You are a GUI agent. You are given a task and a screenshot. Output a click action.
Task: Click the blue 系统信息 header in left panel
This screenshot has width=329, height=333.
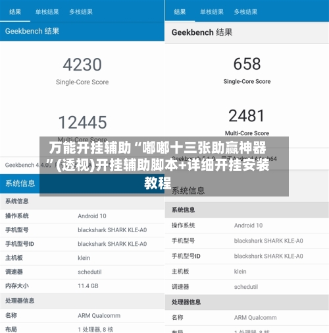[20, 183]
